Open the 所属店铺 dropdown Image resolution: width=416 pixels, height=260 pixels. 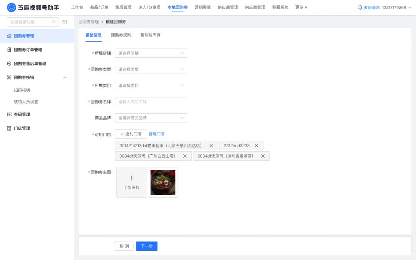(x=151, y=53)
